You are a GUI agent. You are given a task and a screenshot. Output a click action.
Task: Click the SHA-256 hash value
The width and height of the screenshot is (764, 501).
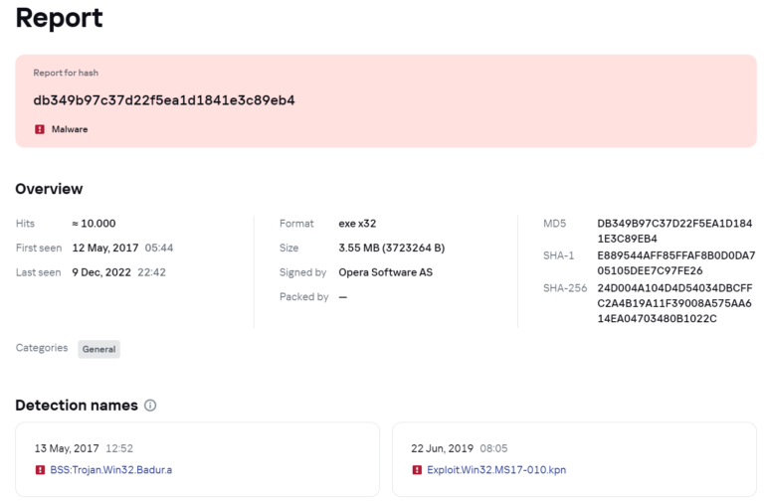coord(674,303)
